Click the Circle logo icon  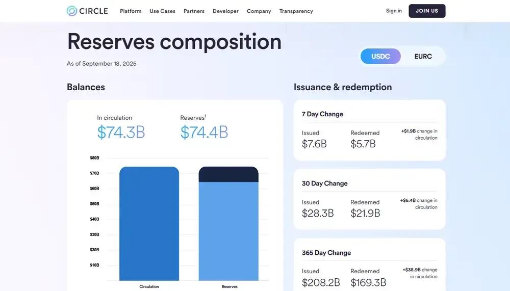point(72,11)
